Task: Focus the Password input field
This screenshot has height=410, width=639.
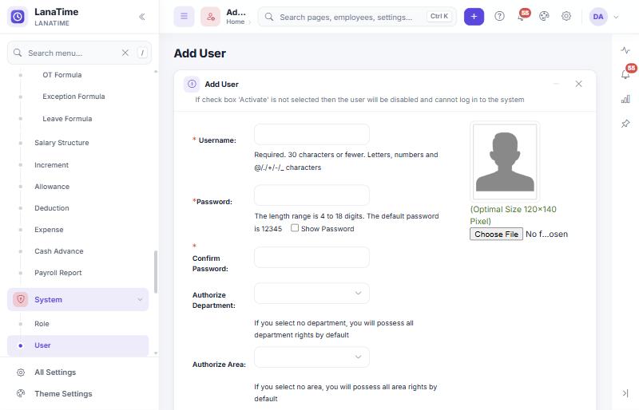Action: (312, 195)
